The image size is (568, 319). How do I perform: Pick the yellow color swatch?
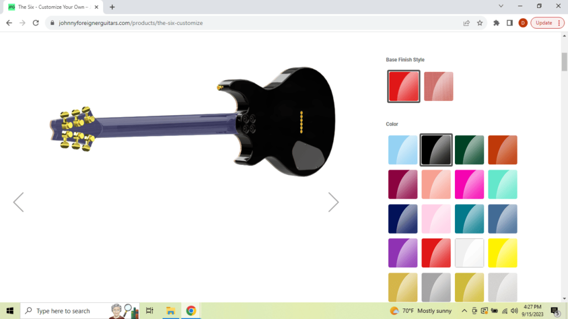(x=503, y=253)
